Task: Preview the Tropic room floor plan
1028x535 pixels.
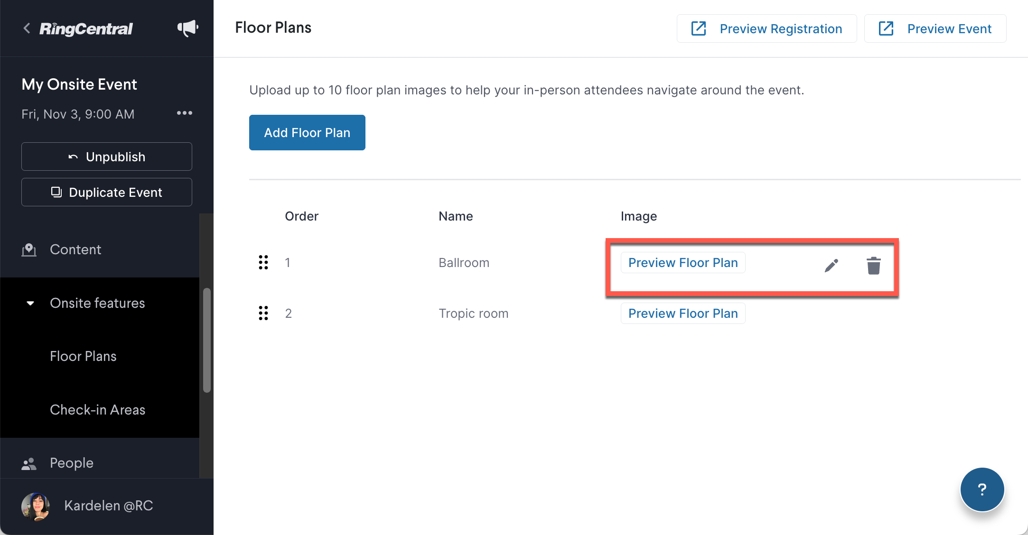Action: tap(683, 314)
